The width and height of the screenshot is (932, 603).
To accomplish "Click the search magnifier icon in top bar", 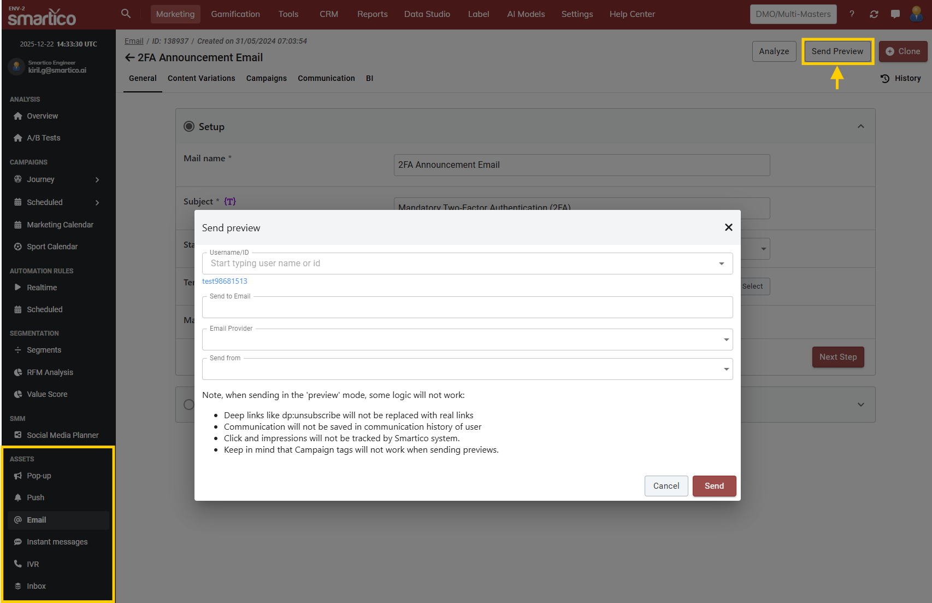I will point(126,14).
